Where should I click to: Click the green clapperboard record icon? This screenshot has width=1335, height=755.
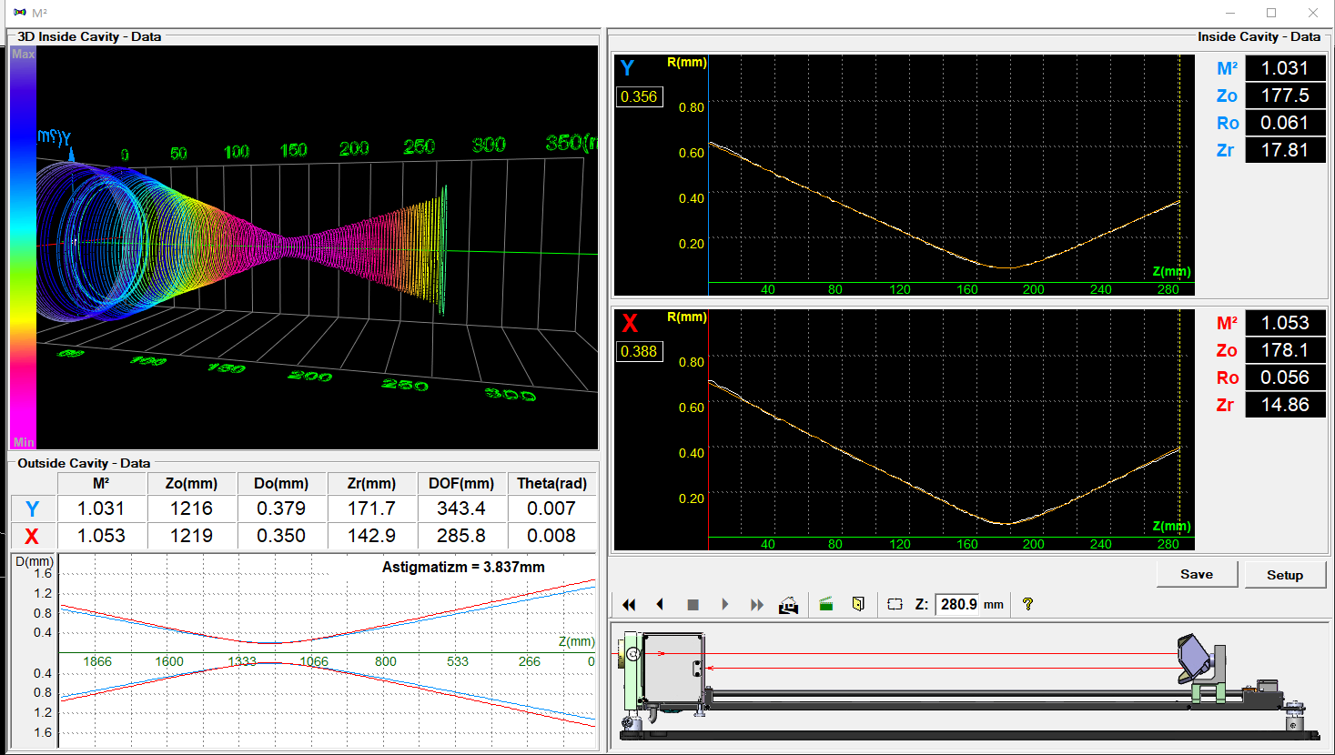coord(826,604)
